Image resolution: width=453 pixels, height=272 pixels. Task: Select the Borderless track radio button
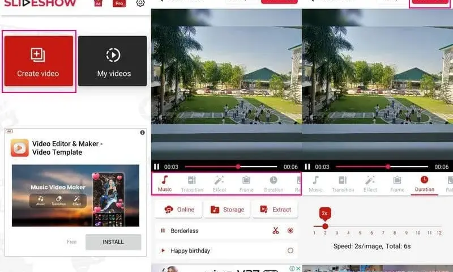pyautogui.click(x=290, y=231)
